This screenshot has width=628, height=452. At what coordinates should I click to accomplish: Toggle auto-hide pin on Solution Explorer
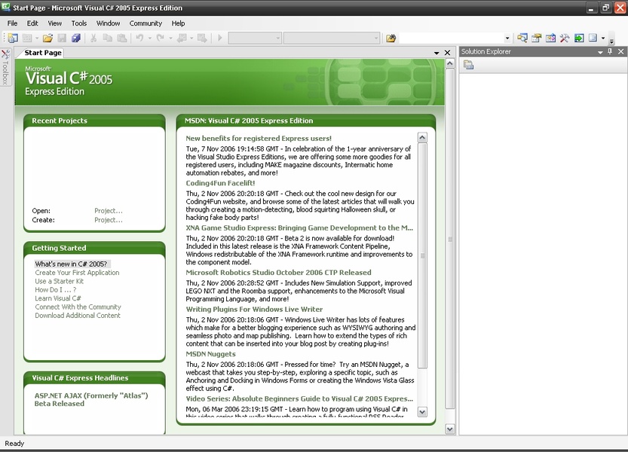610,52
